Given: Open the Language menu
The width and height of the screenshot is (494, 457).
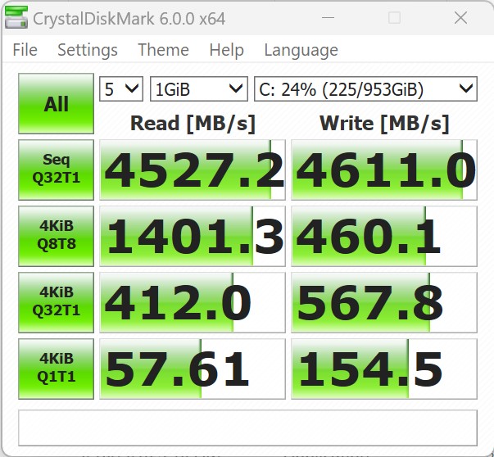Looking at the screenshot, I should 301,50.
